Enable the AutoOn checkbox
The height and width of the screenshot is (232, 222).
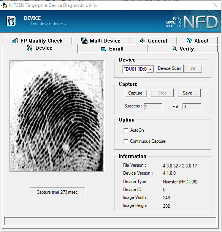126,130
